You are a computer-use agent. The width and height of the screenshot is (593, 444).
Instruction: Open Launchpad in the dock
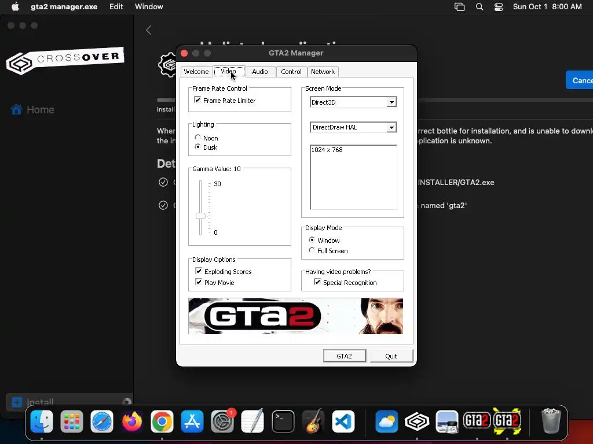(71, 421)
